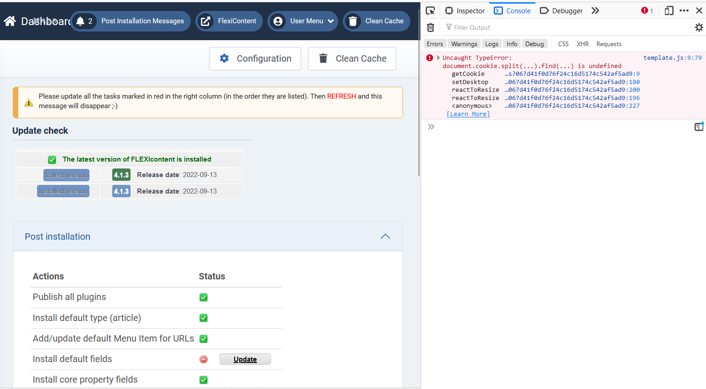Toggle the Requests filter
Image resolution: width=706 pixels, height=389 pixels.
pyautogui.click(x=609, y=44)
